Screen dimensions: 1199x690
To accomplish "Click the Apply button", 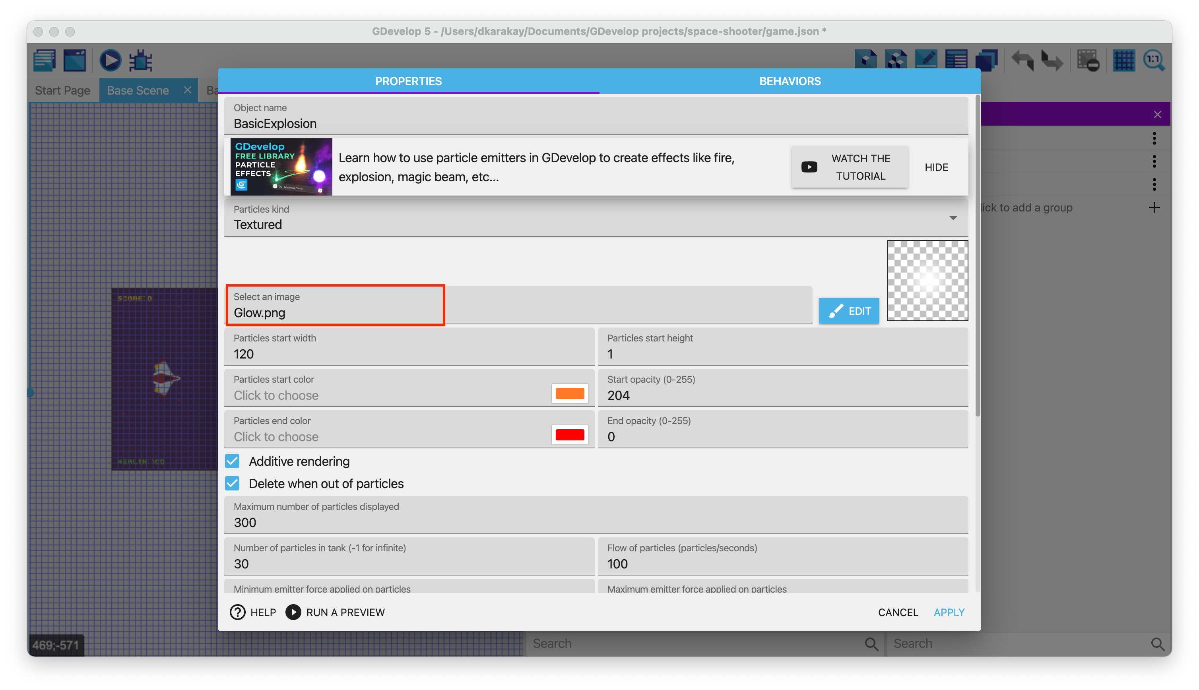I will 949,612.
